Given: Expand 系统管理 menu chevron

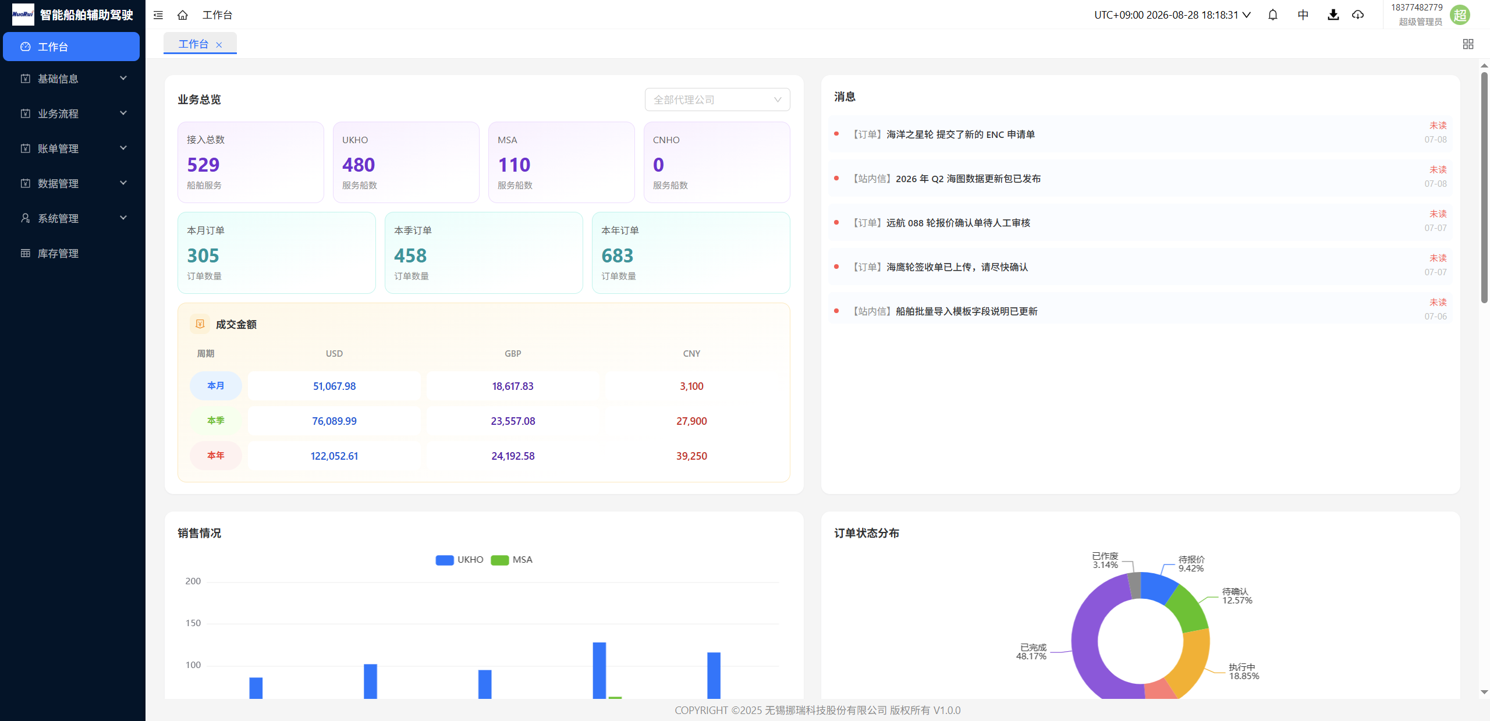Looking at the screenshot, I should click(123, 218).
